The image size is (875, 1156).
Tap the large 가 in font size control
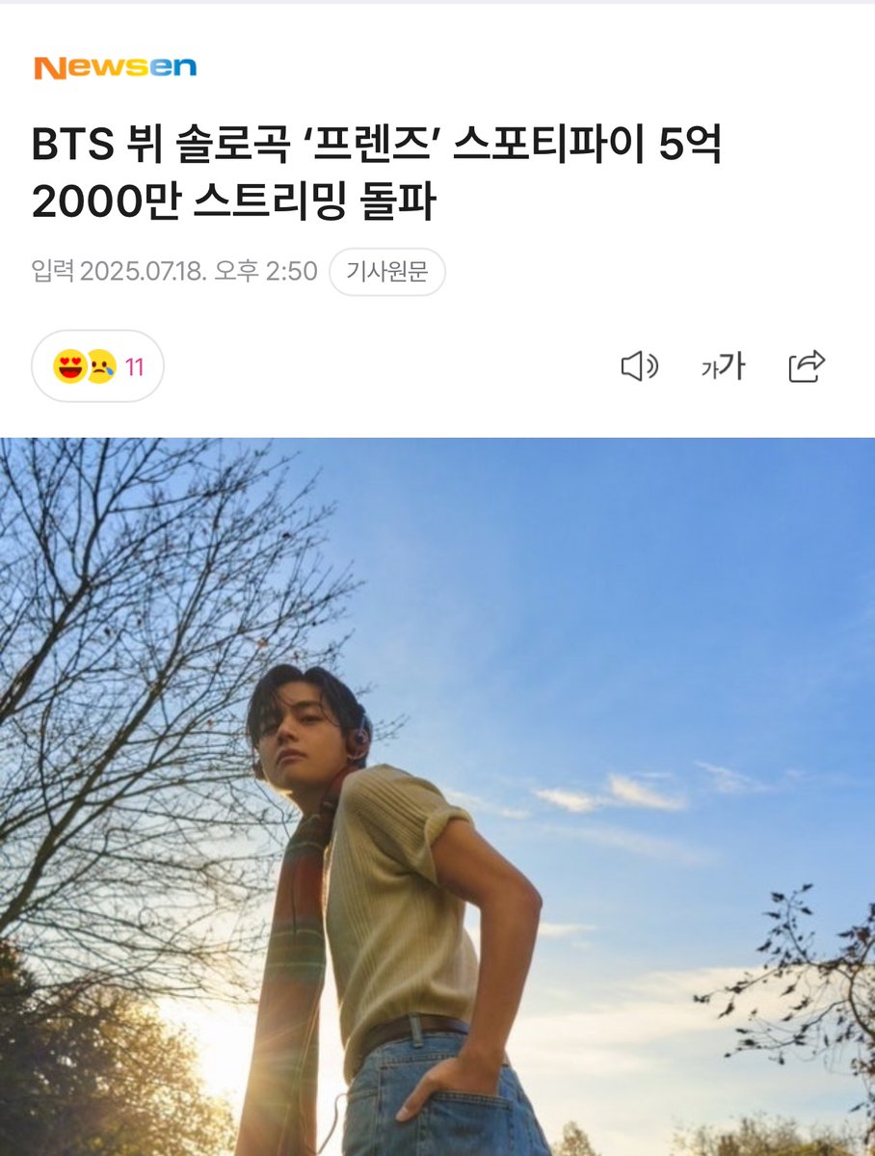pyautogui.click(x=732, y=365)
